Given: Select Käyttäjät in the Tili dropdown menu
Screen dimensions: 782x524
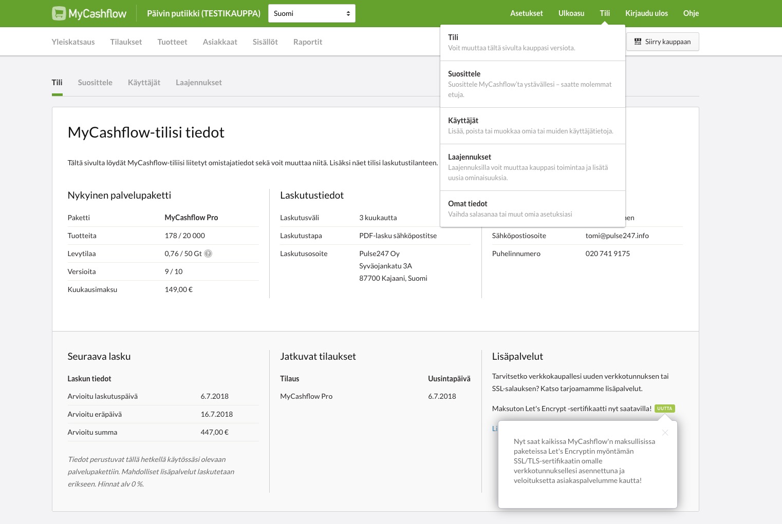Looking at the screenshot, I should coord(532,126).
